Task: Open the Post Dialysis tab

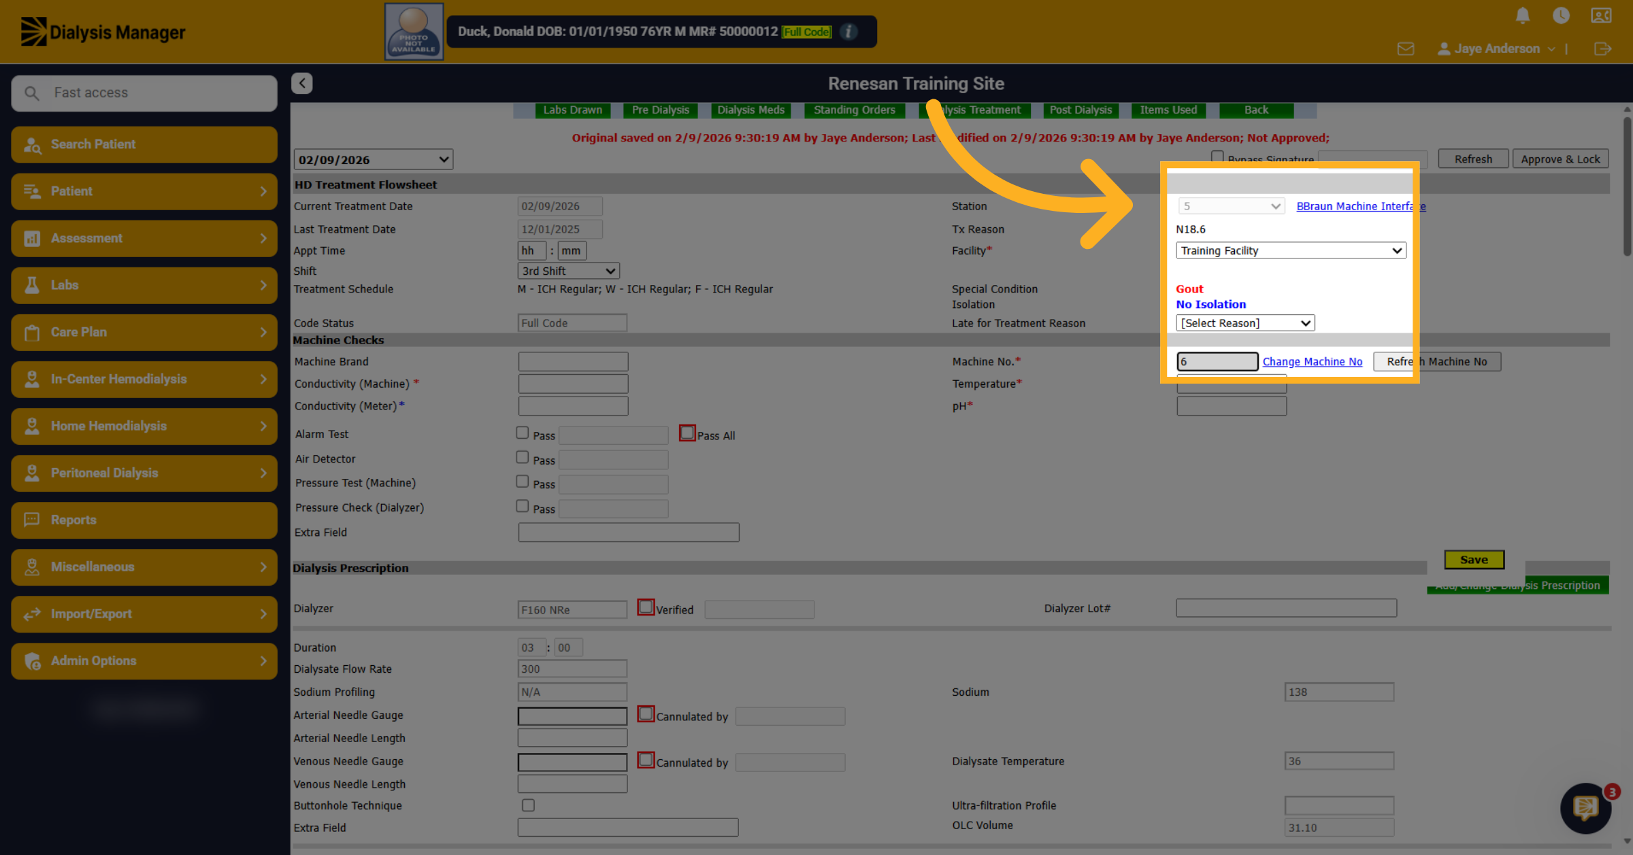Action: coord(1081,110)
